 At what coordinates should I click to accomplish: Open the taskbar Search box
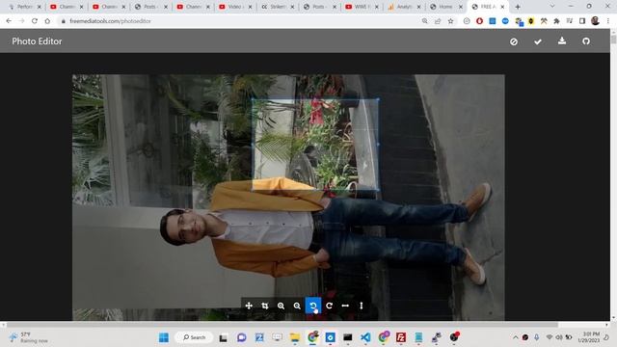(x=194, y=337)
